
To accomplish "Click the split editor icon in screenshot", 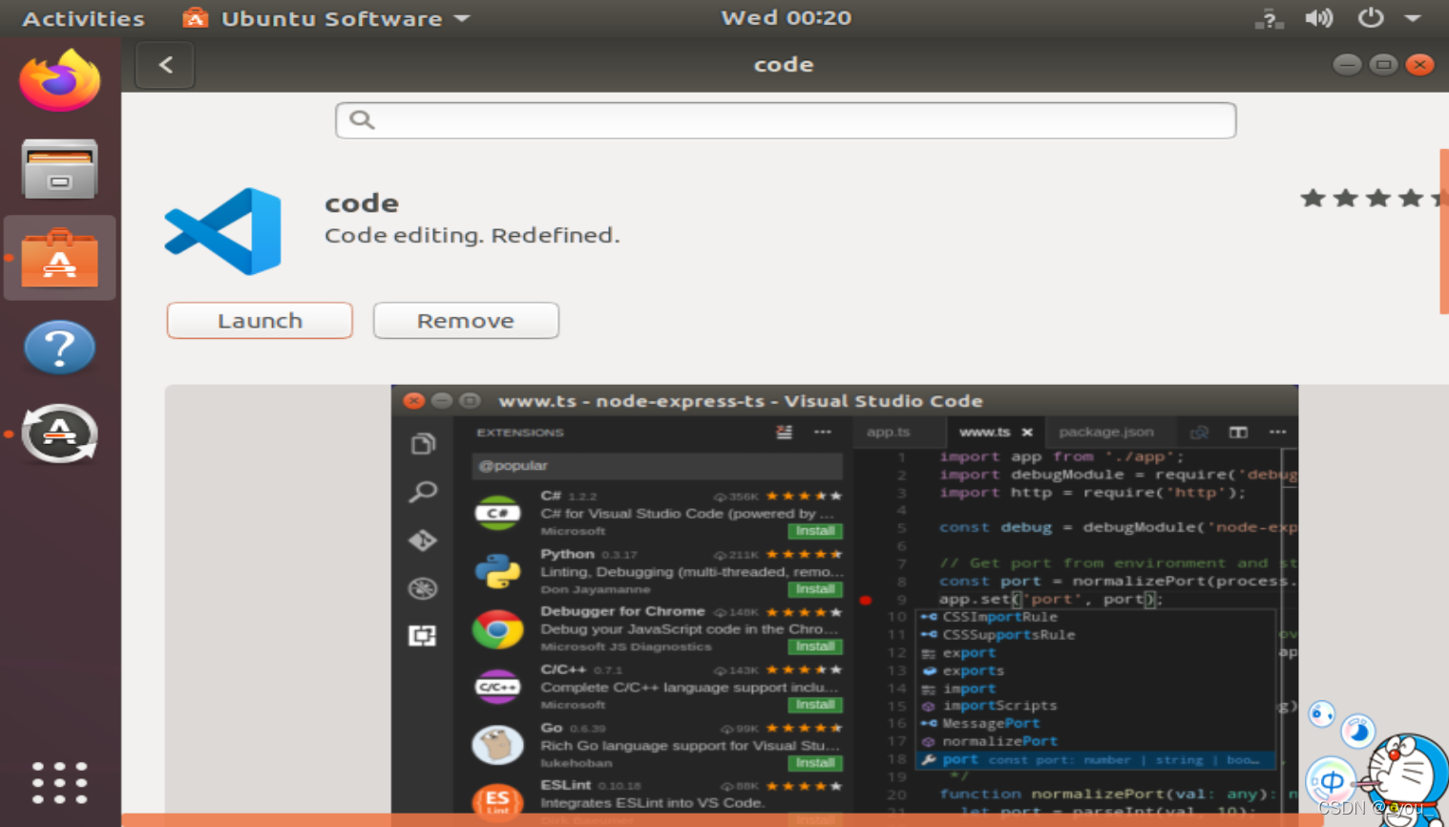I will pos(1238,433).
